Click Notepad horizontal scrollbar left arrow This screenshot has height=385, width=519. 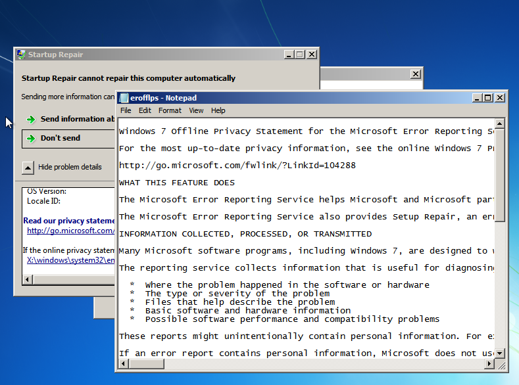click(x=124, y=364)
